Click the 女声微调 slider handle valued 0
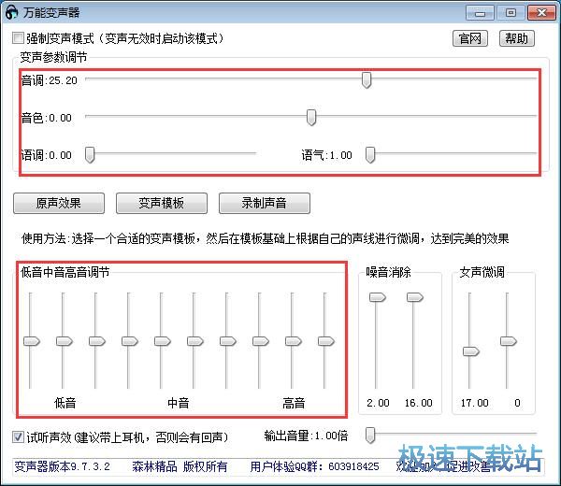 click(509, 341)
